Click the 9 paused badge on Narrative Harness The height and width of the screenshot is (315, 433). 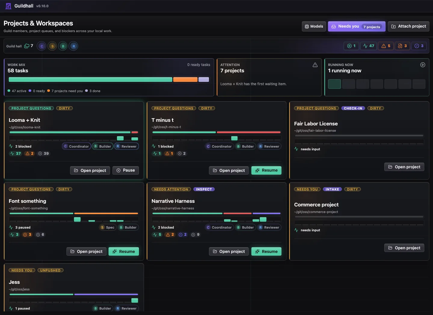pos(196,235)
